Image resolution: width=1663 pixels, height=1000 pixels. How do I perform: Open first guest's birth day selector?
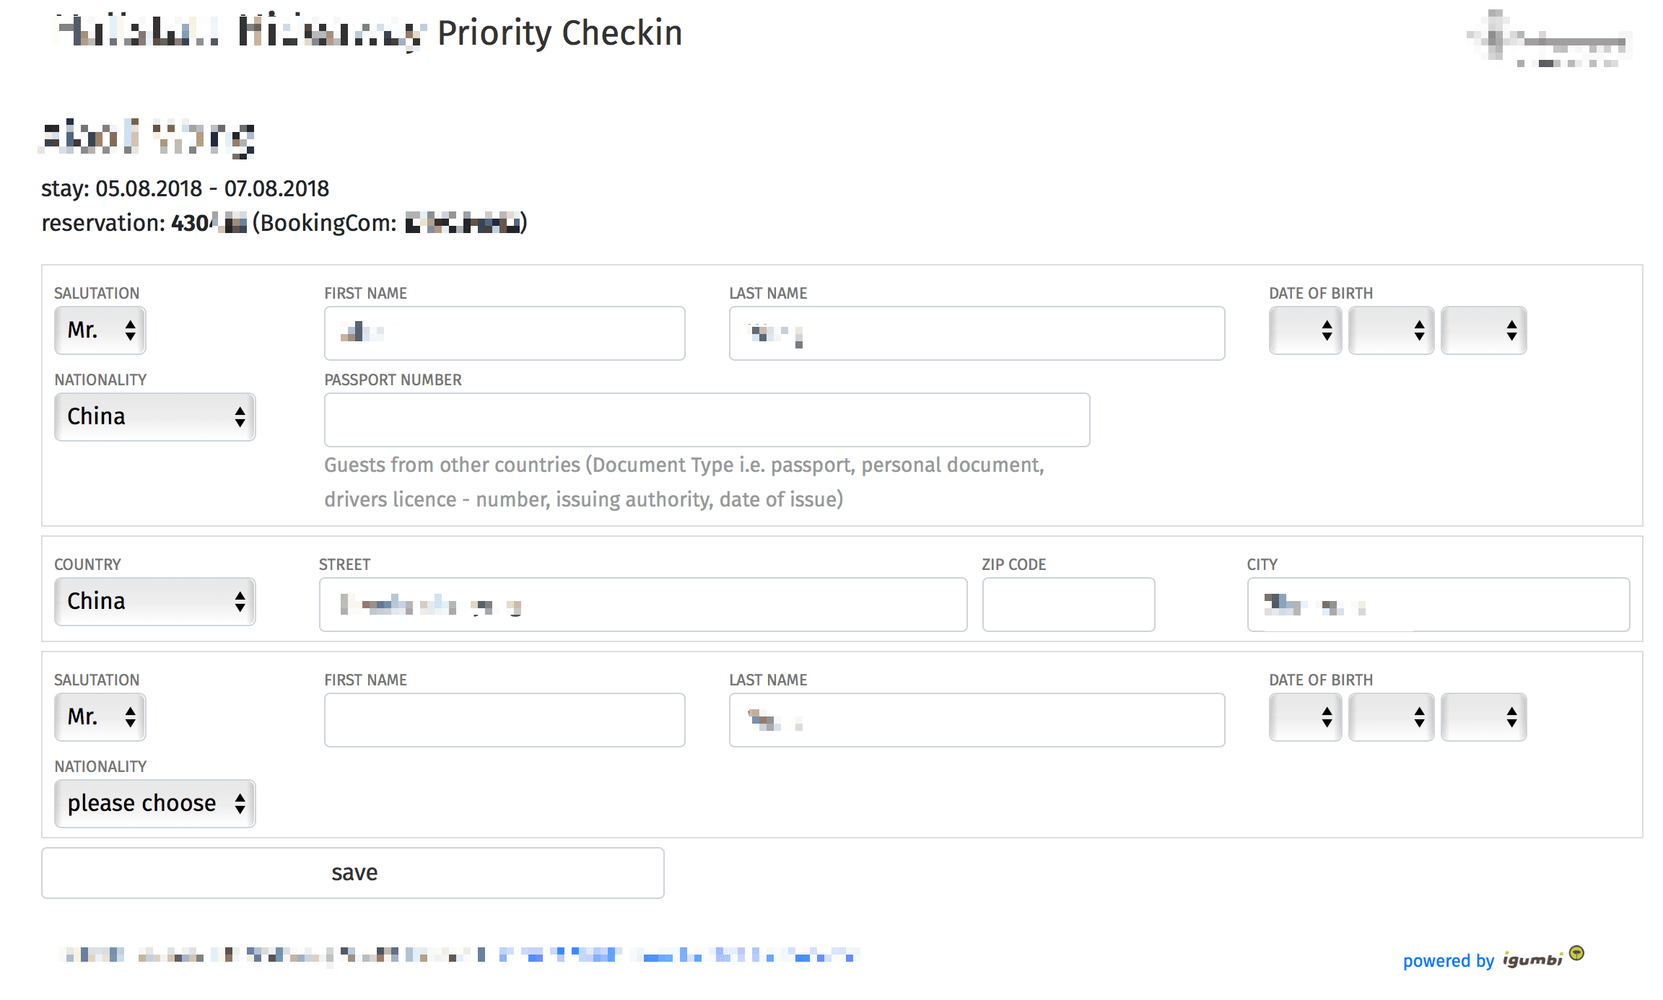pyautogui.click(x=1306, y=330)
